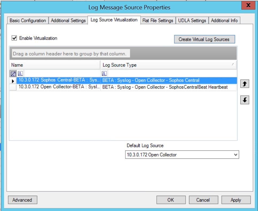Viewport: 258px width, 211px height.
Task: Click the Name column filter icon
Action: click(20, 74)
